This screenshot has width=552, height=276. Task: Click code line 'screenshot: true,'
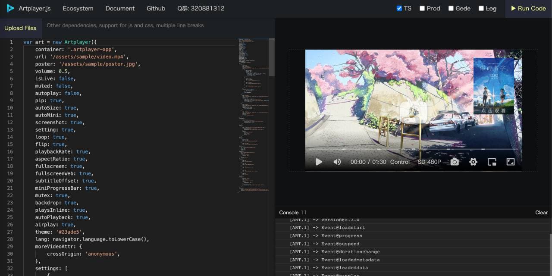tap(60, 122)
